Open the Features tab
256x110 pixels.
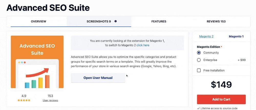159,21
